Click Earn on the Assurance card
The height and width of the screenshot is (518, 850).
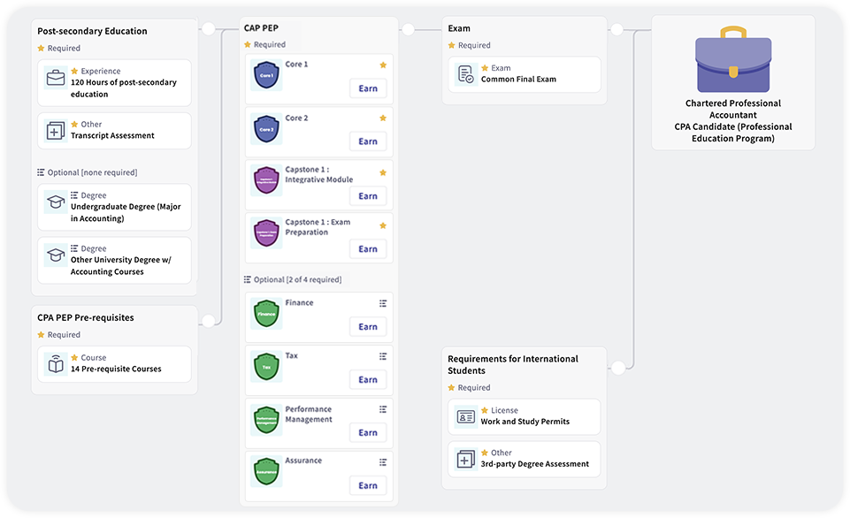pos(368,485)
